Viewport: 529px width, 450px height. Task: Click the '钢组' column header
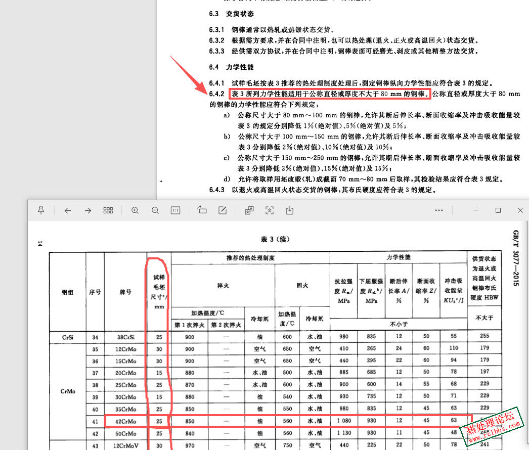tap(67, 292)
